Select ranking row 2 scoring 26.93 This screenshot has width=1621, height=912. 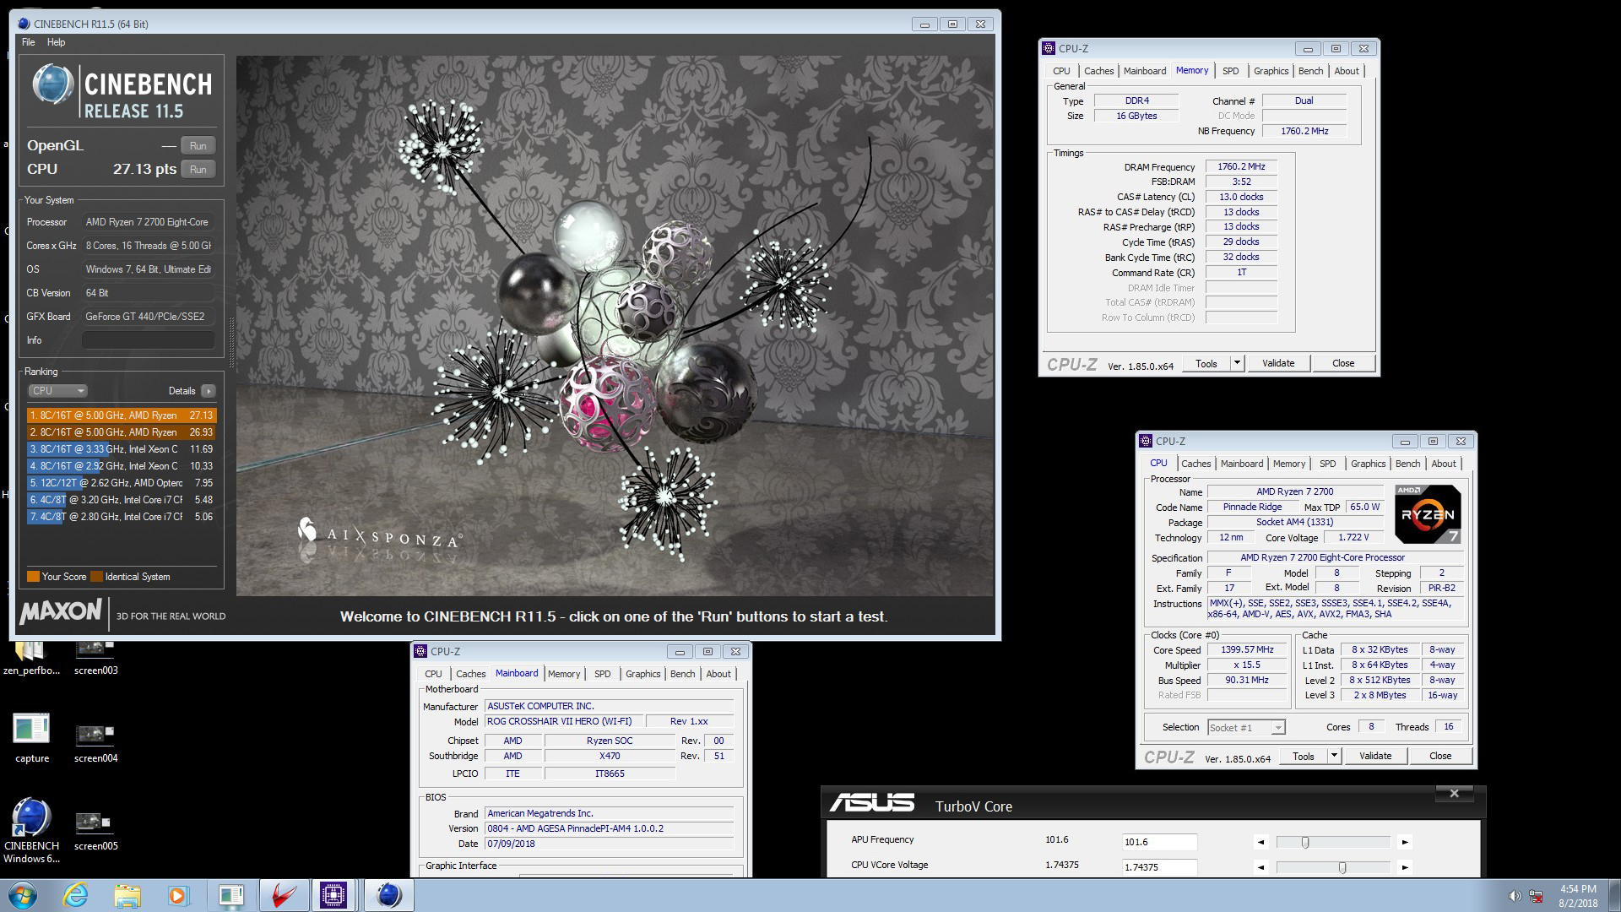pos(122,432)
